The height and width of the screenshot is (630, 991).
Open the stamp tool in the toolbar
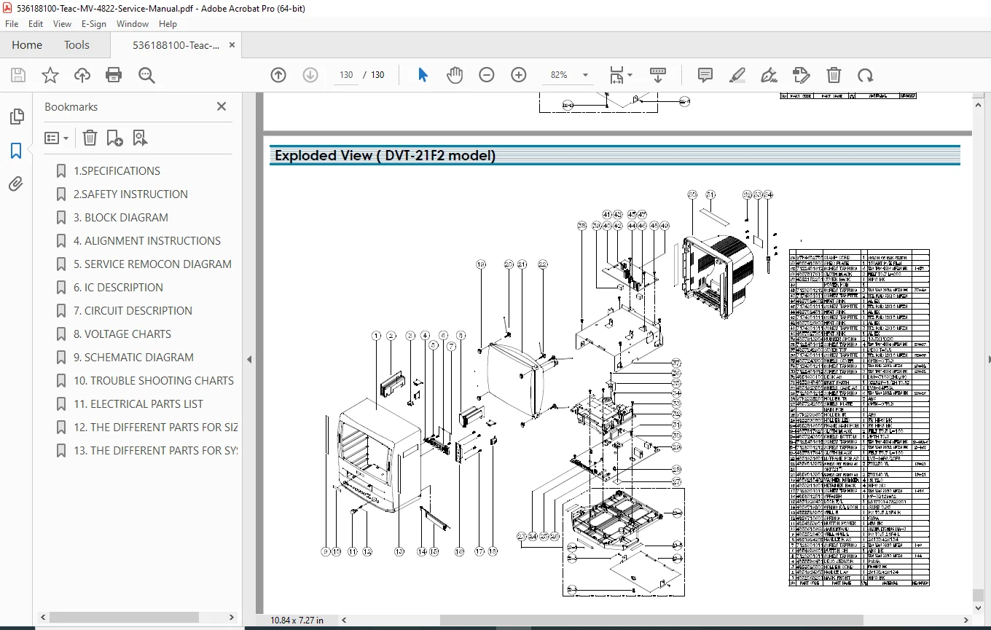coord(801,75)
